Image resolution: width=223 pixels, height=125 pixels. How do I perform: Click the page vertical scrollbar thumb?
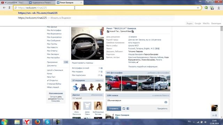click(222, 28)
